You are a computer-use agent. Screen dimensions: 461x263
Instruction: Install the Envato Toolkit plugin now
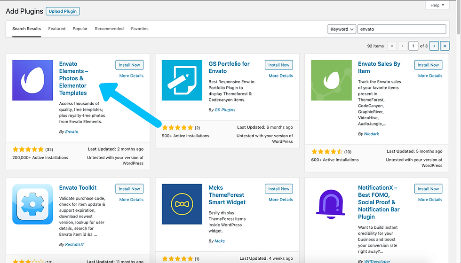[x=129, y=189]
